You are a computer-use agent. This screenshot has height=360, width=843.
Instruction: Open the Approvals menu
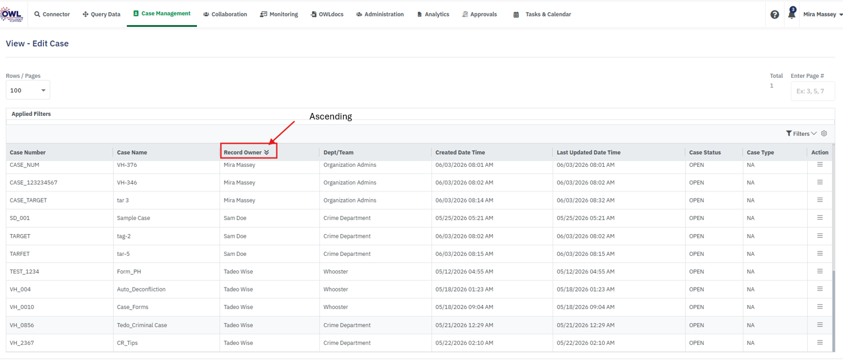pos(480,14)
